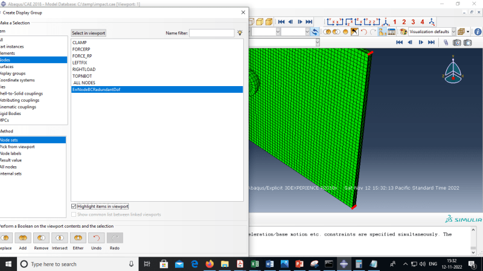This screenshot has width=483, height=271.
Task: Open the color code palette icon
Action: click(x=403, y=32)
